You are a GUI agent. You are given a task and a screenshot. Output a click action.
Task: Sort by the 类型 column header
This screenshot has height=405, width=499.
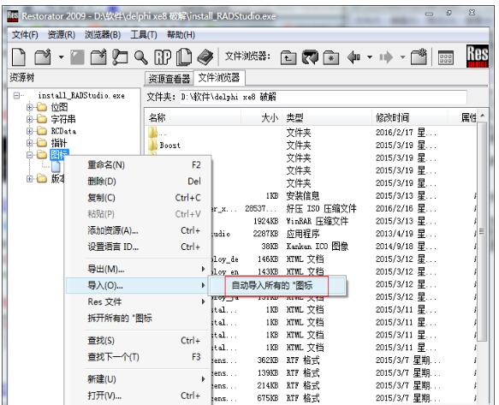[327, 118]
